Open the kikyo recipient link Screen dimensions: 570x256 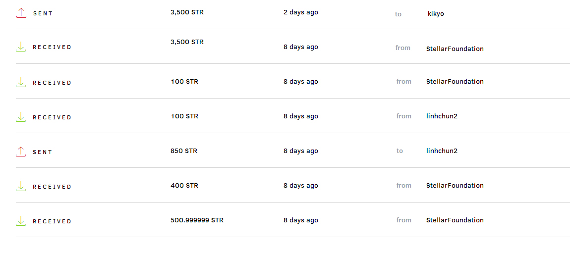436,14
